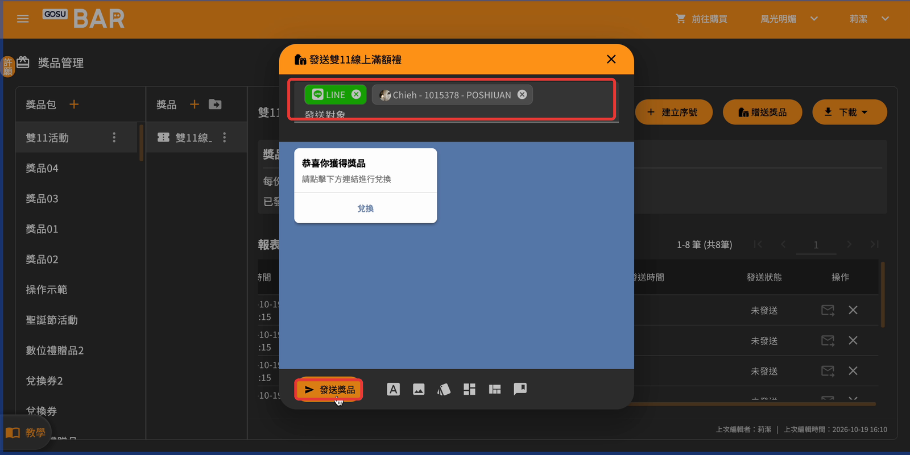Click the card swatches icon in dialog toolbar
910x455 pixels.
pos(444,389)
